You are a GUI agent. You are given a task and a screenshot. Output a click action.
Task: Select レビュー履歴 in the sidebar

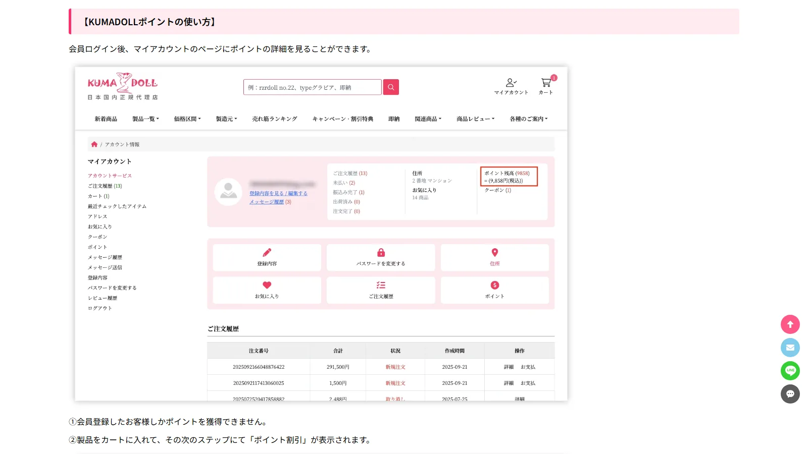(x=103, y=298)
